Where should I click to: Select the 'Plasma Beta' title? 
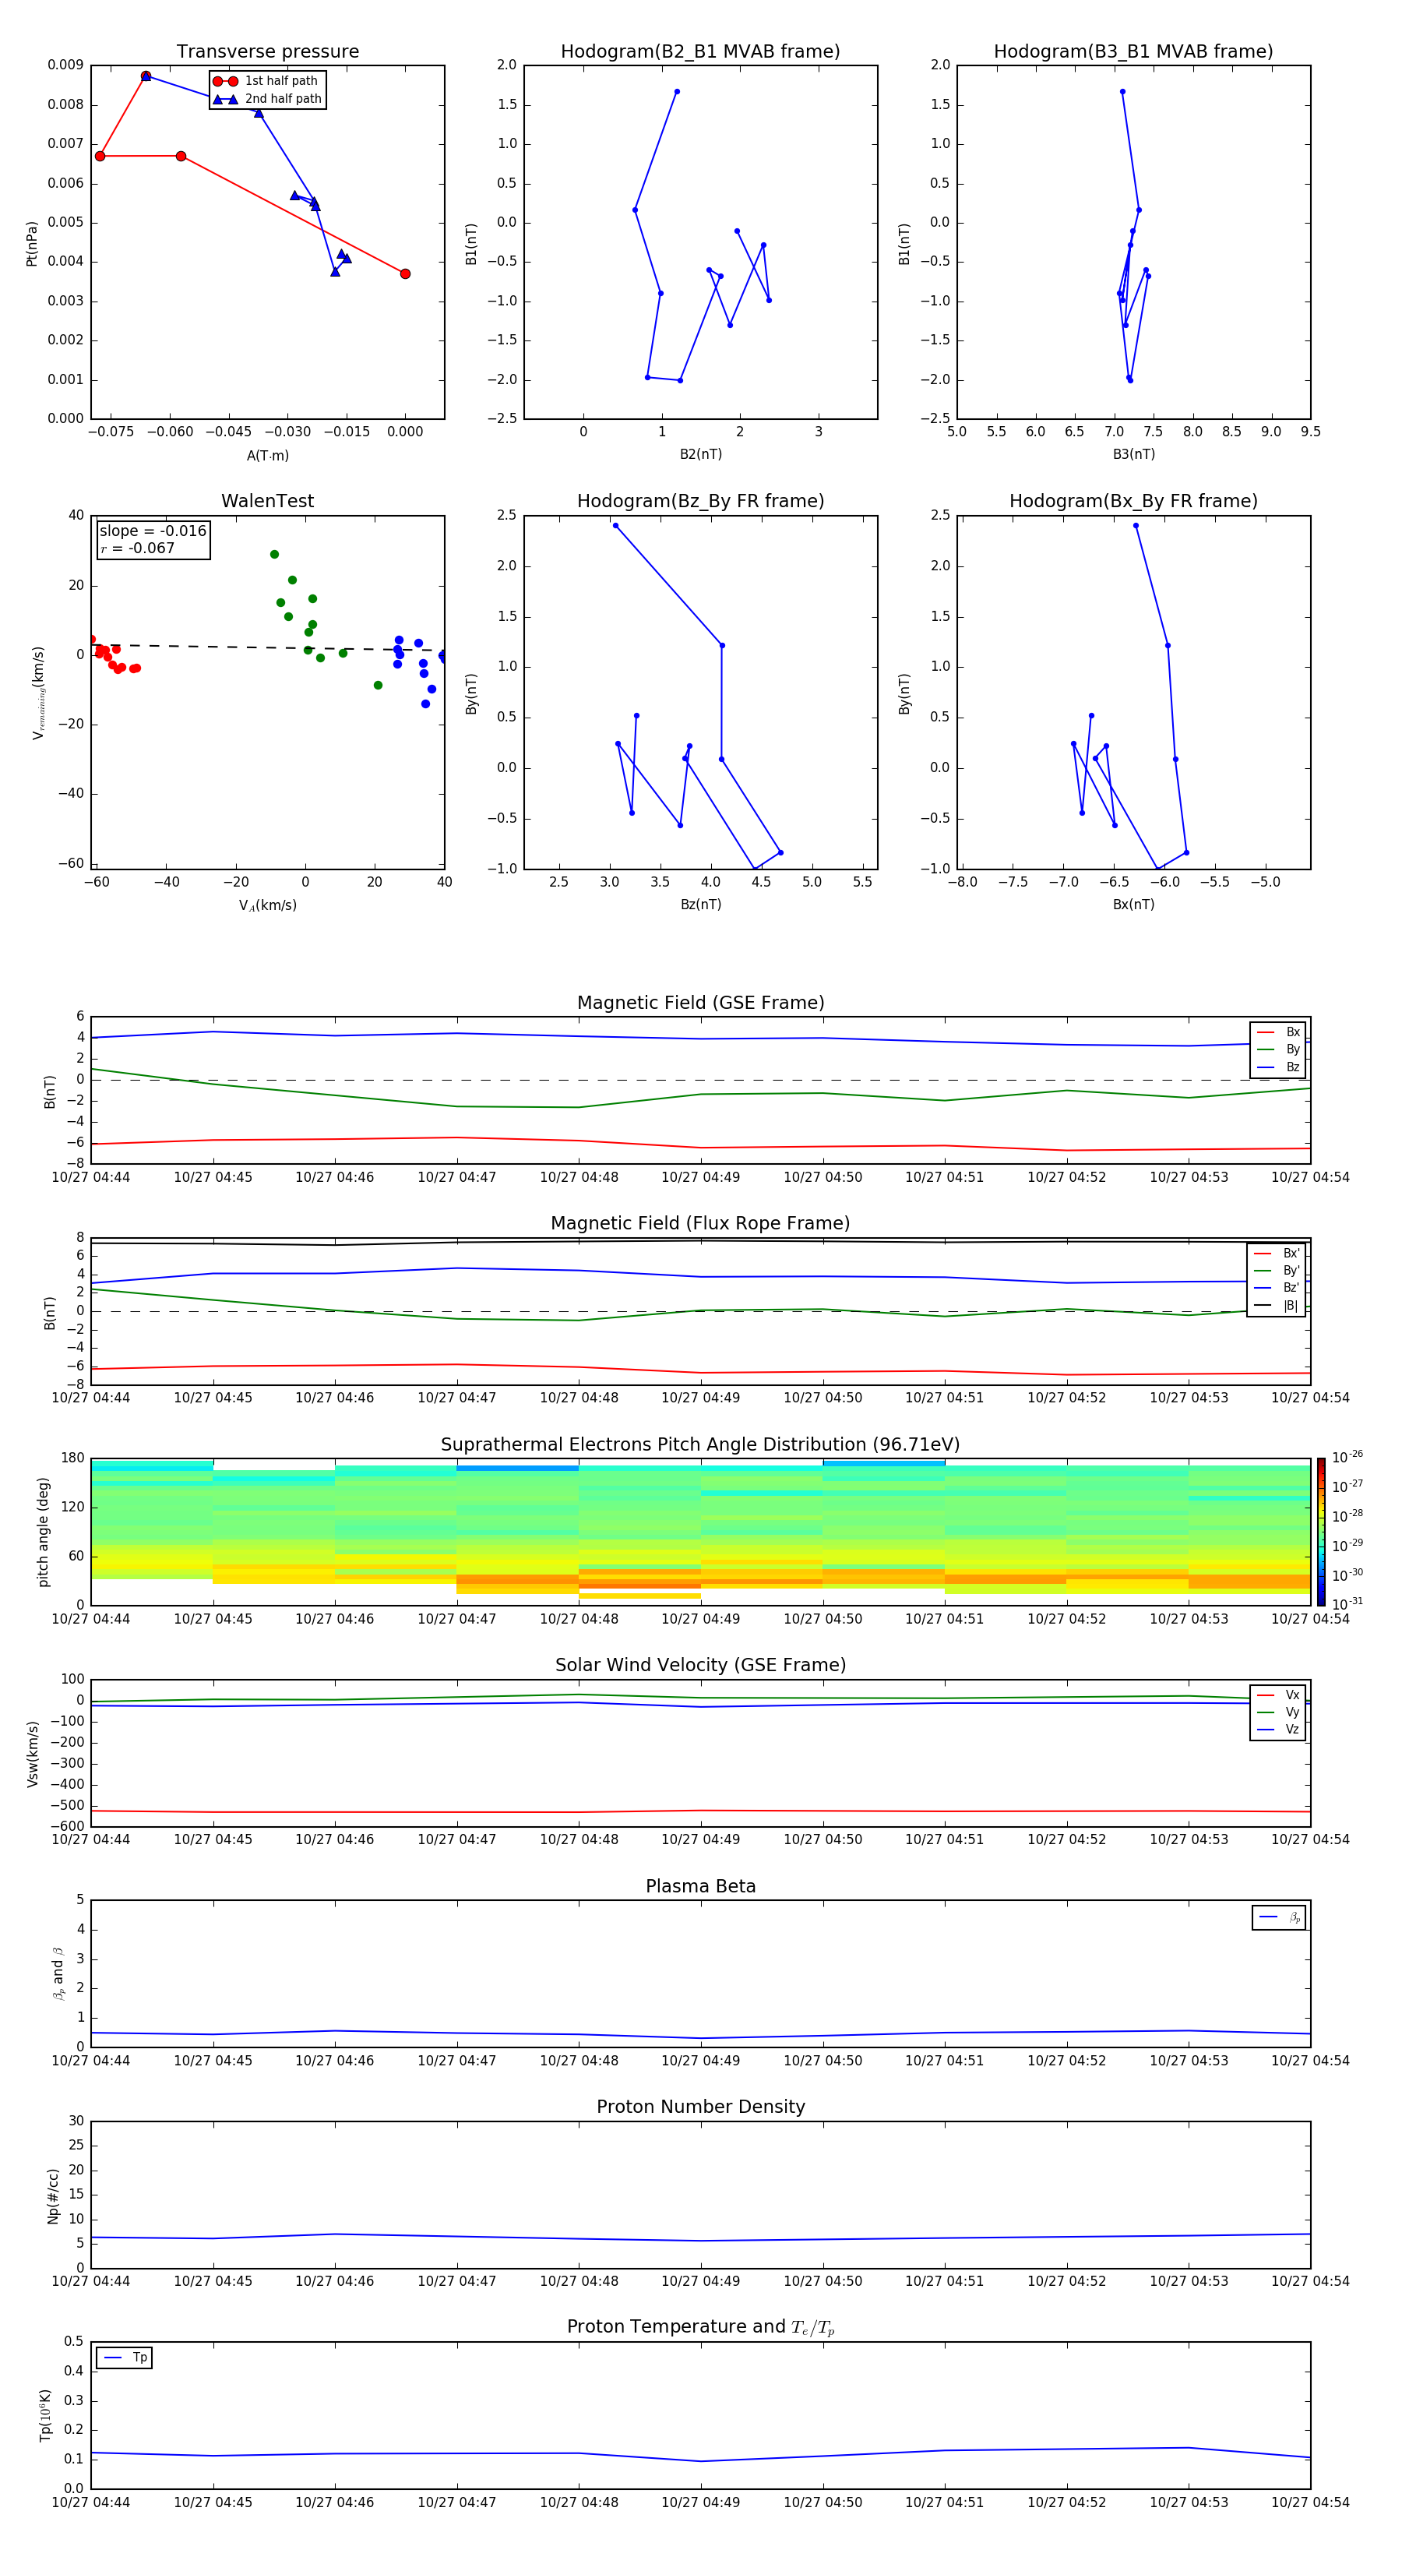tap(700, 1887)
